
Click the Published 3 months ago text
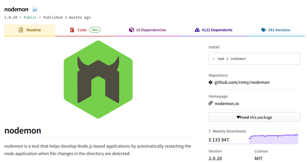(67, 17)
